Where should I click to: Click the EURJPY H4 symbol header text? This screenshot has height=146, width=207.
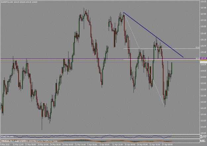7,2
